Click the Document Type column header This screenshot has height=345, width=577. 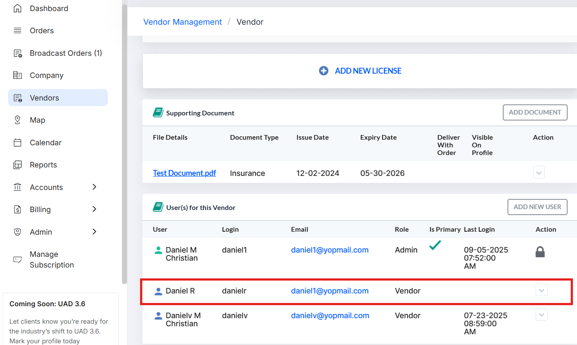pyautogui.click(x=254, y=138)
